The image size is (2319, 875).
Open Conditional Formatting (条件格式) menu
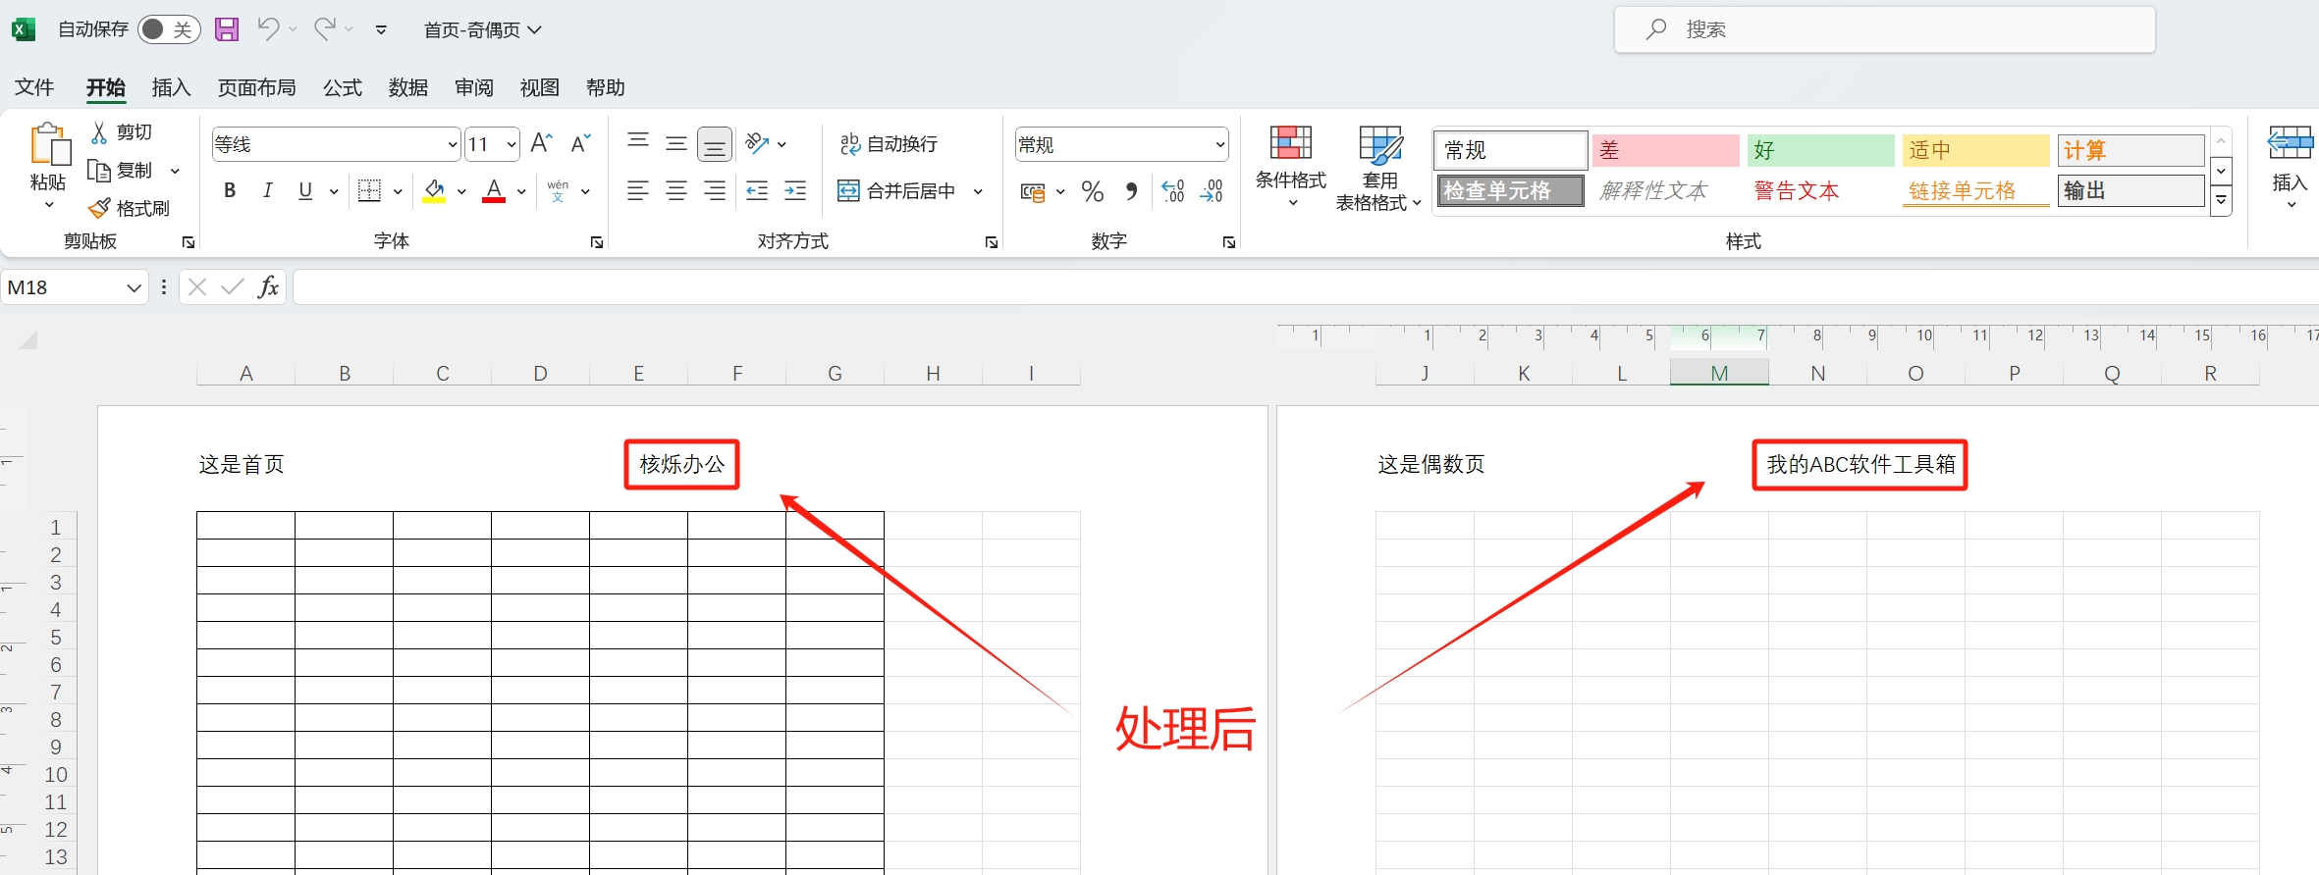coord(1291,167)
